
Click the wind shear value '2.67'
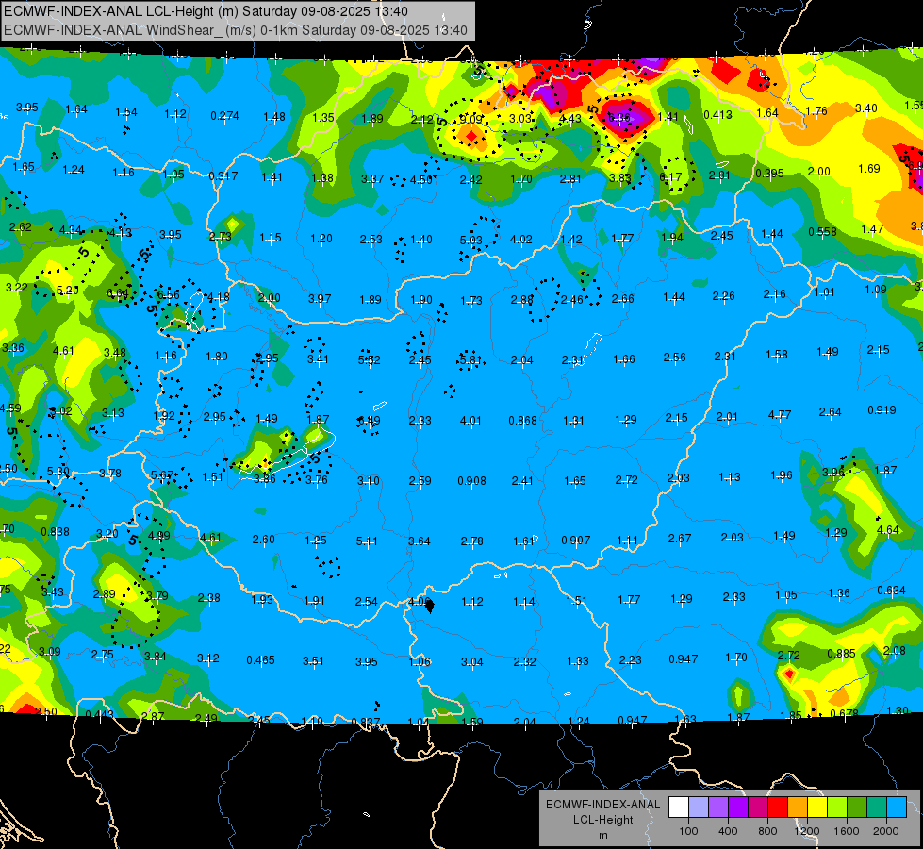point(680,539)
